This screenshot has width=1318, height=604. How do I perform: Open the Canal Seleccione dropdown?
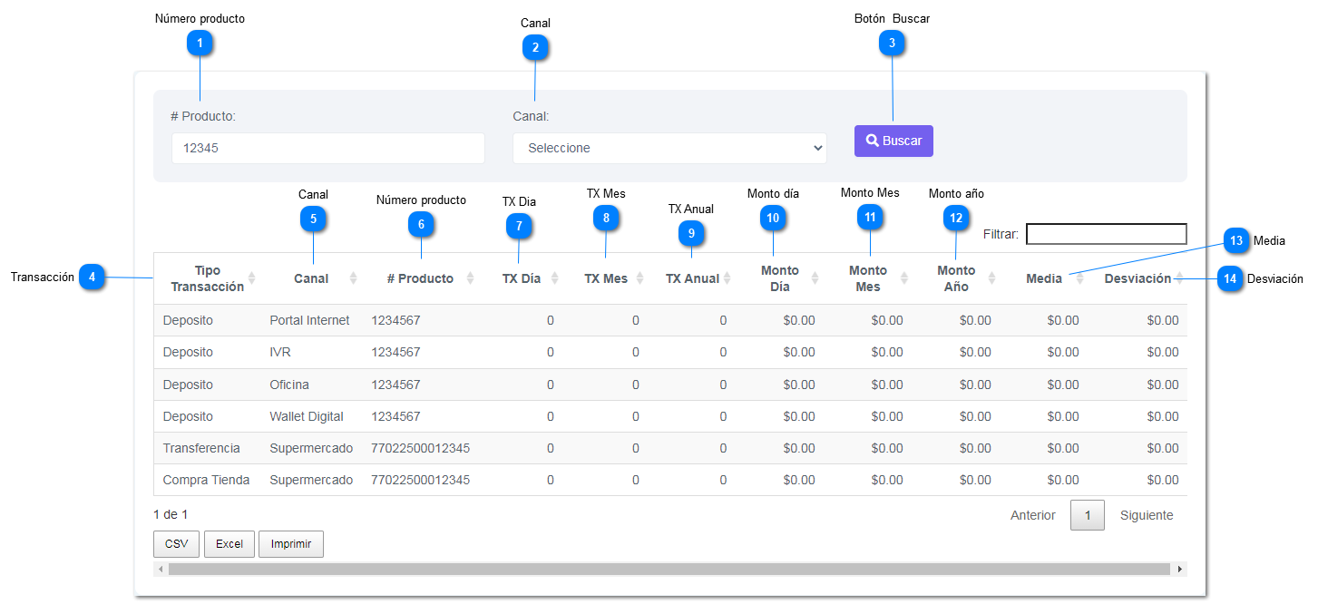pyautogui.click(x=669, y=148)
